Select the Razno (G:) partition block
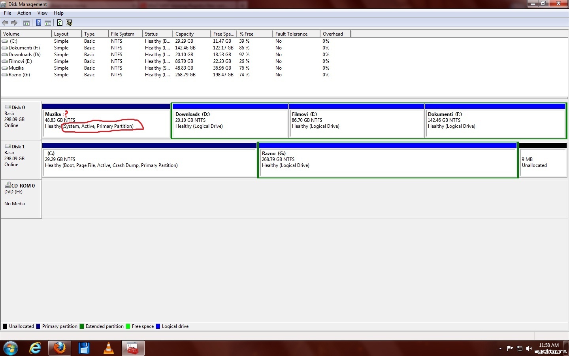569x356 pixels. click(388, 160)
